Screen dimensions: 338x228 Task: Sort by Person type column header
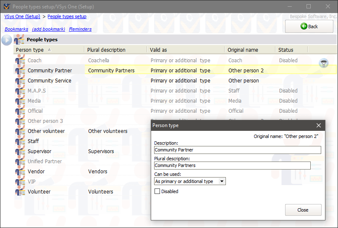[29, 50]
